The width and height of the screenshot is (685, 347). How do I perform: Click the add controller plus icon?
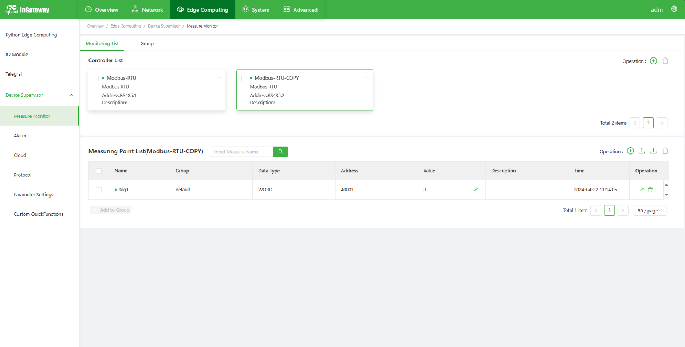pyautogui.click(x=653, y=61)
